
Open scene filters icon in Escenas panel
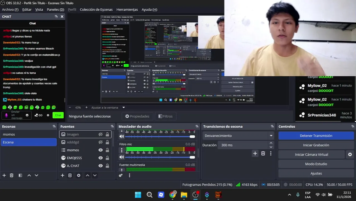[20, 175]
